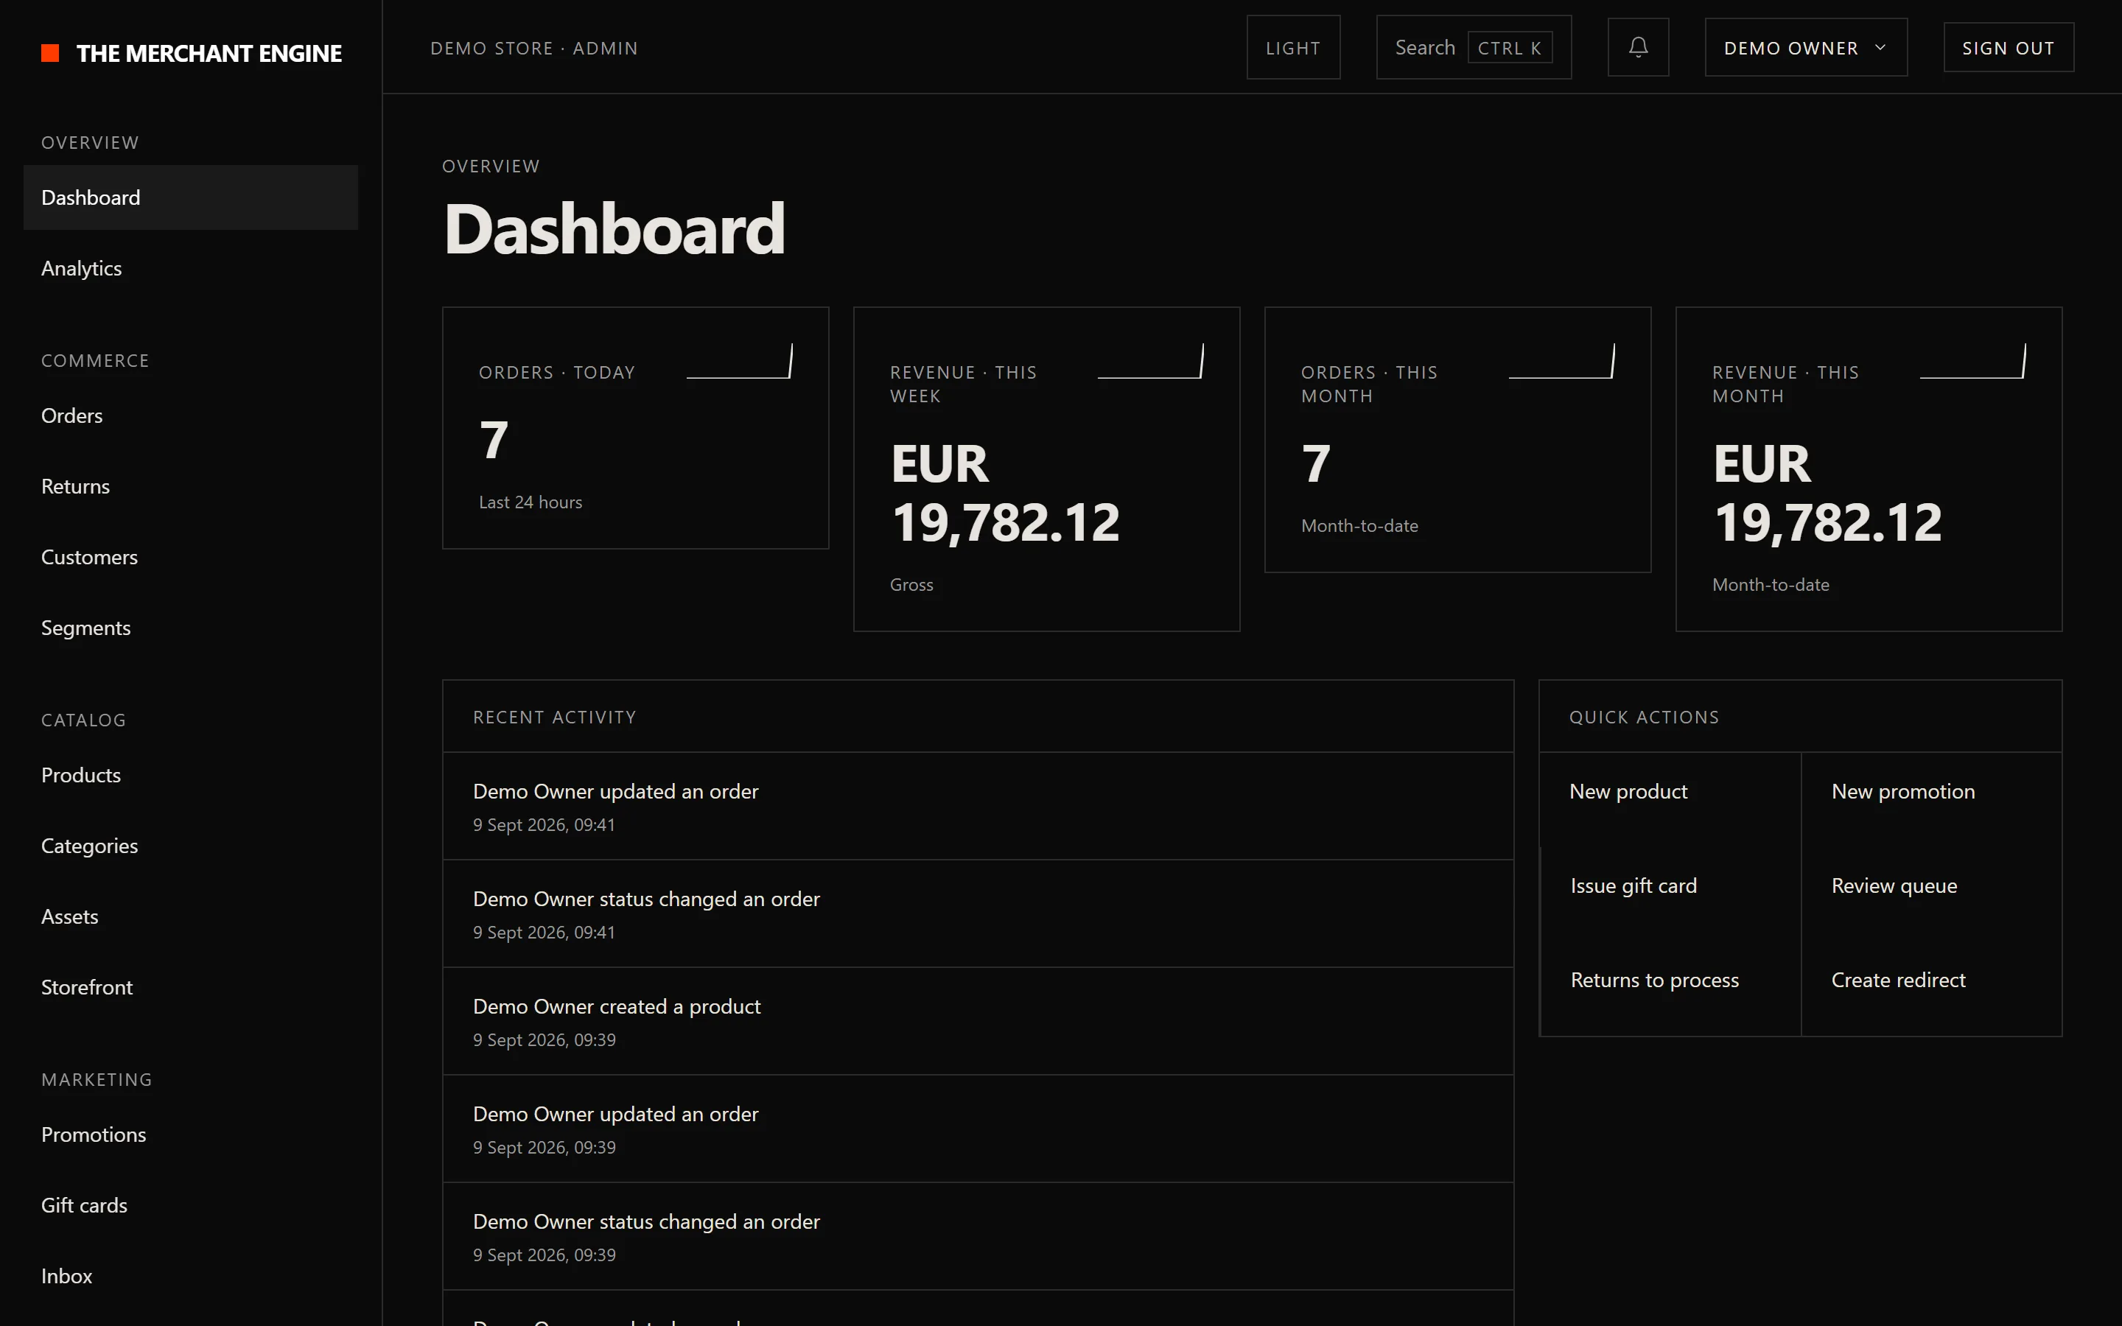The height and width of the screenshot is (1326, 2122).
Task: Open Promotions under Marketing
Action: pyautogui.click(x=190, y=1134)
